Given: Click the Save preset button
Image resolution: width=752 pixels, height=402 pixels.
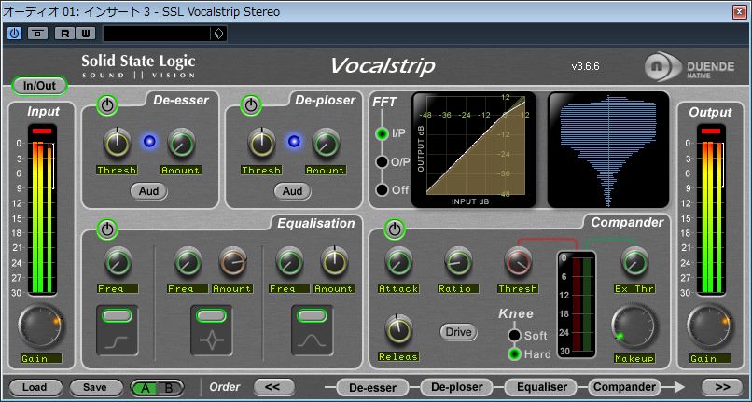Looking at the screenshot, I should pyautogui.click(x=95, y=388).
